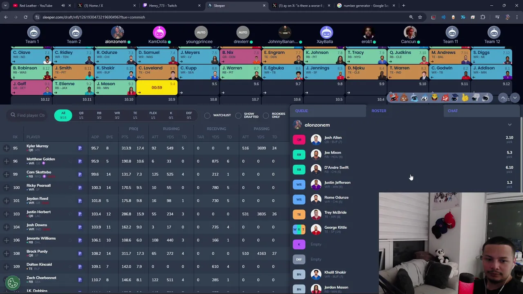Send the graduation cap robot emoji reaction

[x=455, y=98]
